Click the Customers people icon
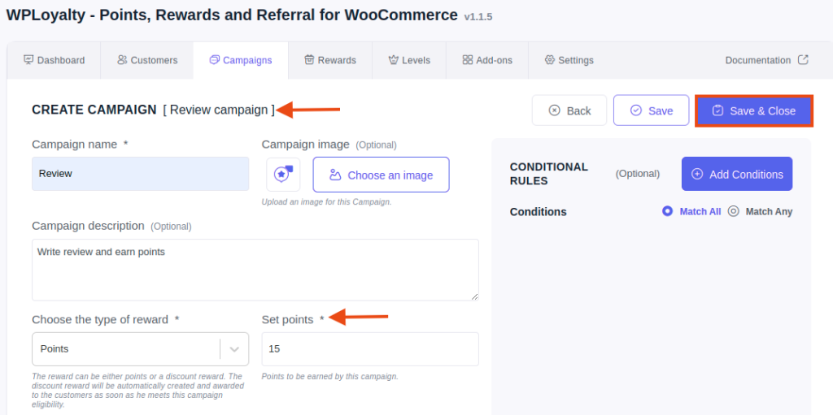Image resolution: width=833 pixels, height=415 pixels. coord(122,60)
